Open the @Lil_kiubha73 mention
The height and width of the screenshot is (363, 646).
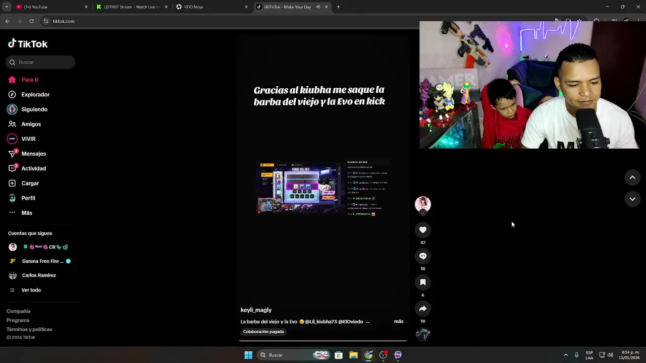[320, 322]
